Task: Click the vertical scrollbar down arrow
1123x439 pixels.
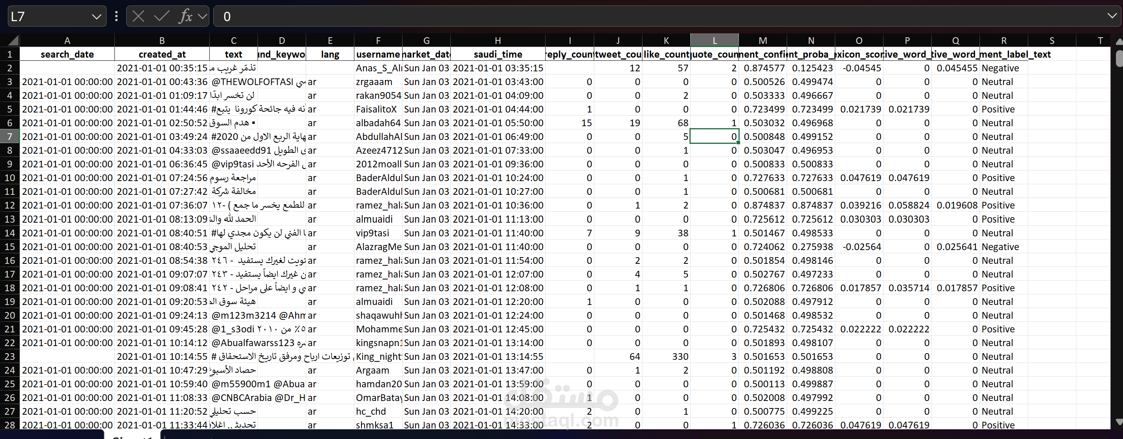Action: coord(1118,422)
